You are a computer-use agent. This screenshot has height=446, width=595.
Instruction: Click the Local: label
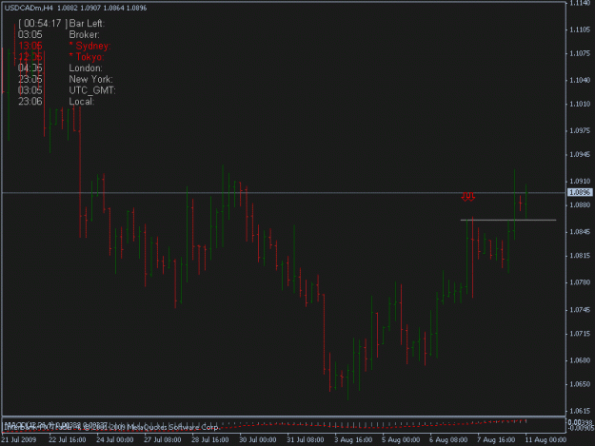pos(81,102)
